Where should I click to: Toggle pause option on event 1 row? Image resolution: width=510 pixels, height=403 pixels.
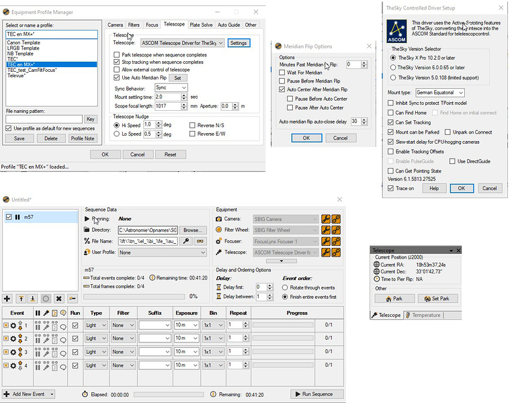38,325
